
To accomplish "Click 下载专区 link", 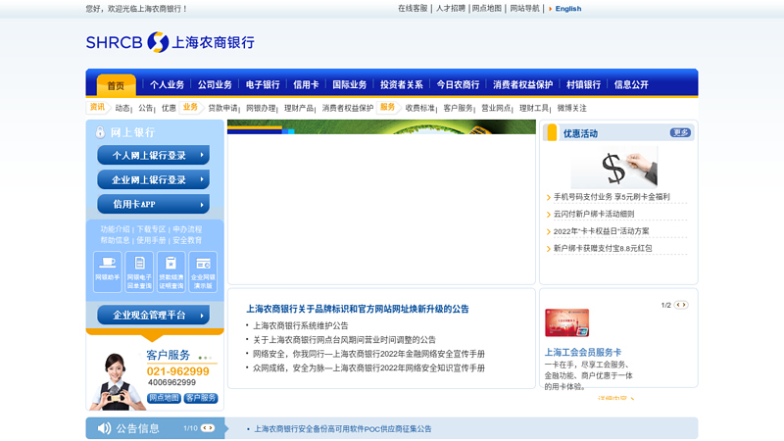I will click(x=151, y=229).
